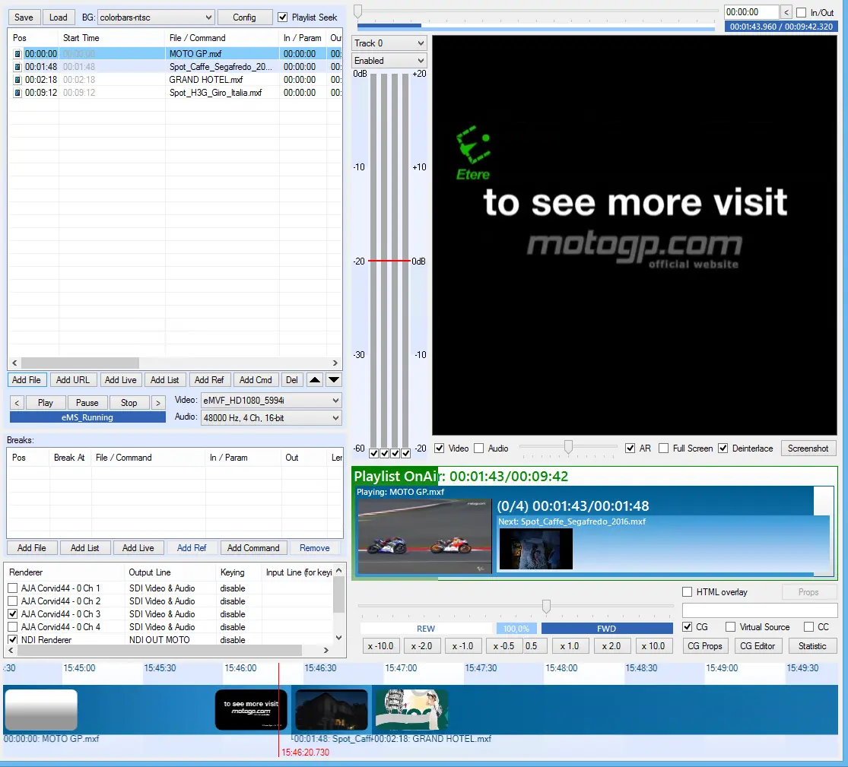Screen dimensions: 848x767
Task: Click the previous item '<' playback button
Action: coord(17,403)
